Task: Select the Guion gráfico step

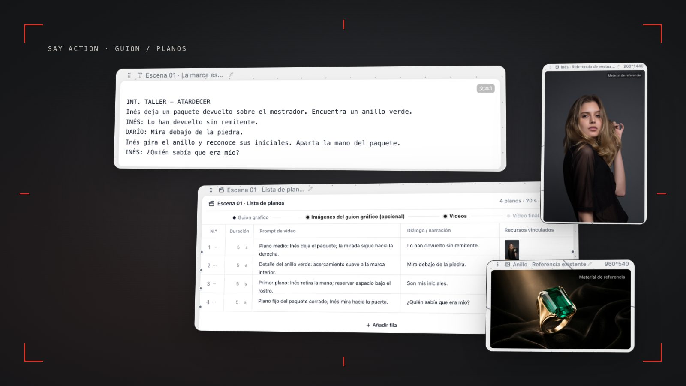Action: coord(250,217)
